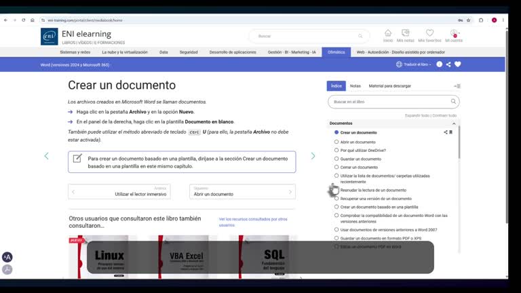Click Contraer todo in index

coord(444,115)
